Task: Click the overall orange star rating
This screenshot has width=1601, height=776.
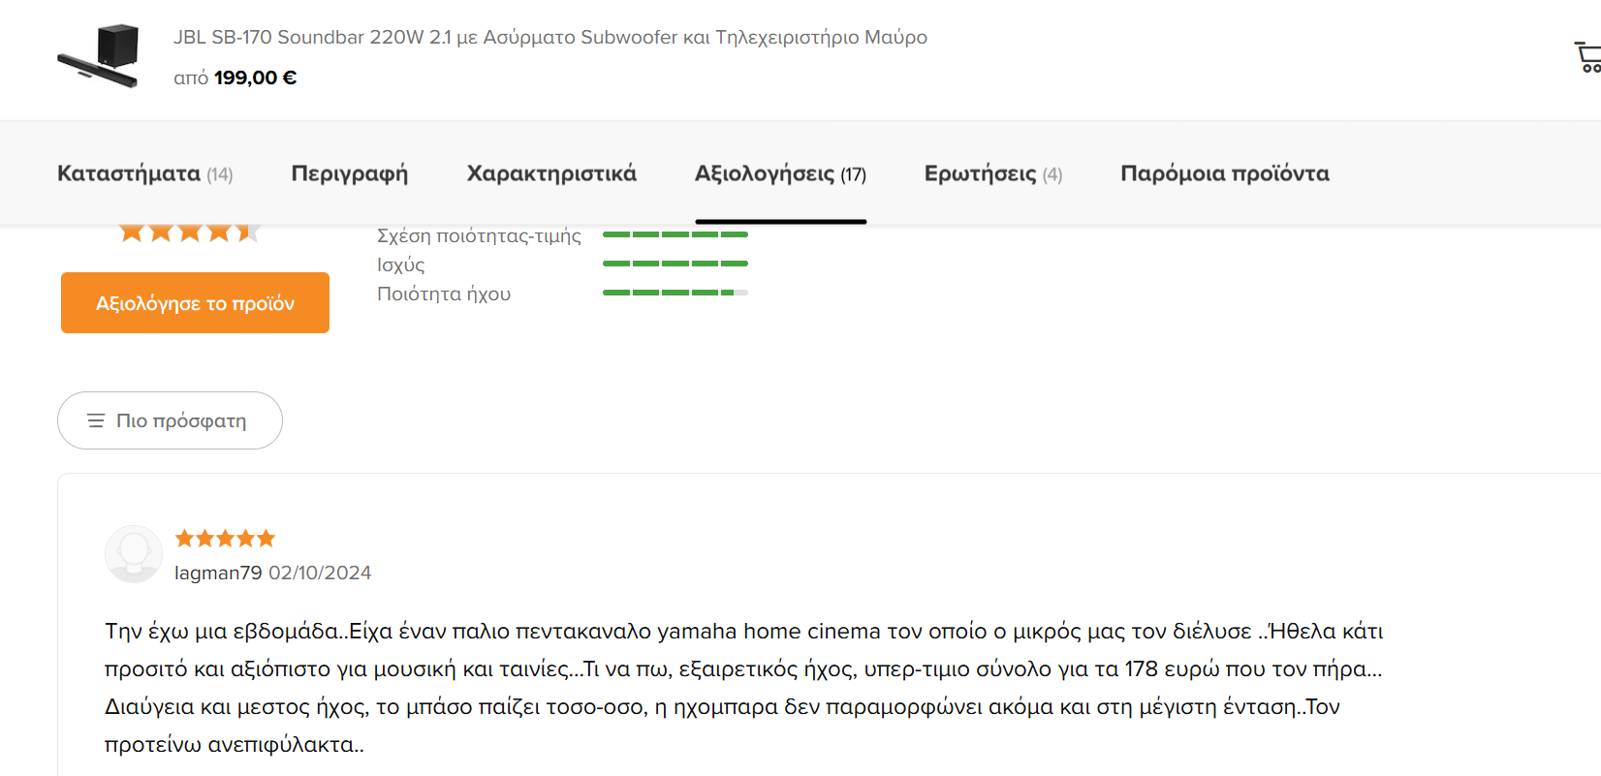Action: (x=190, y=233)
